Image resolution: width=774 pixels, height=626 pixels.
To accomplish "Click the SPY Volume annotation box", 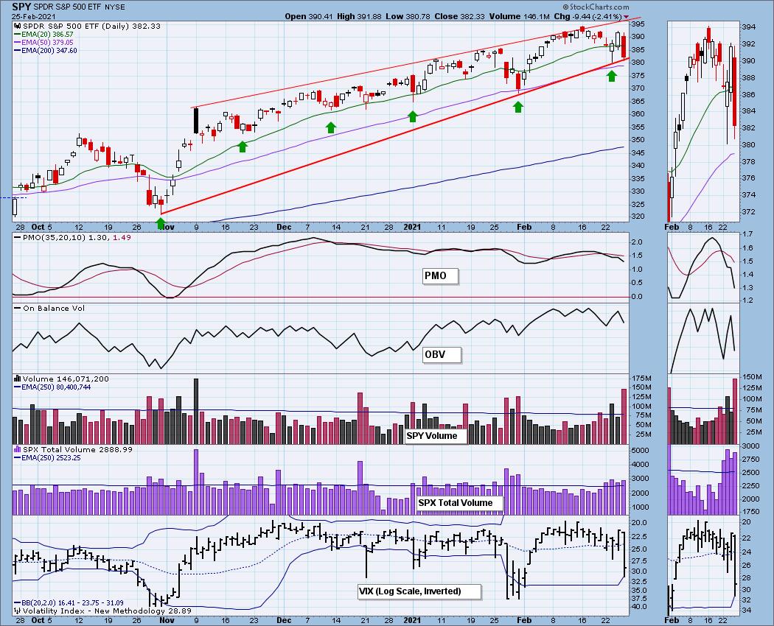I will point(436,436).
